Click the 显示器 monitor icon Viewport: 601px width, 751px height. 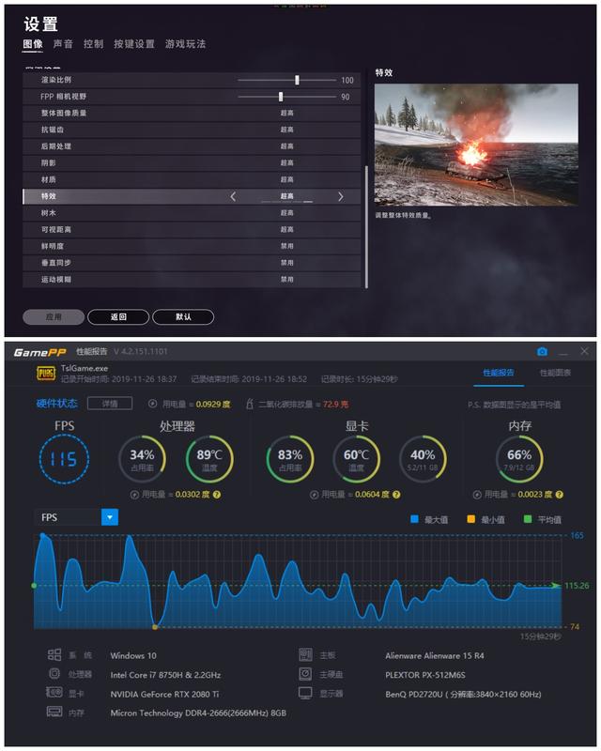click(x=305, y=693)
